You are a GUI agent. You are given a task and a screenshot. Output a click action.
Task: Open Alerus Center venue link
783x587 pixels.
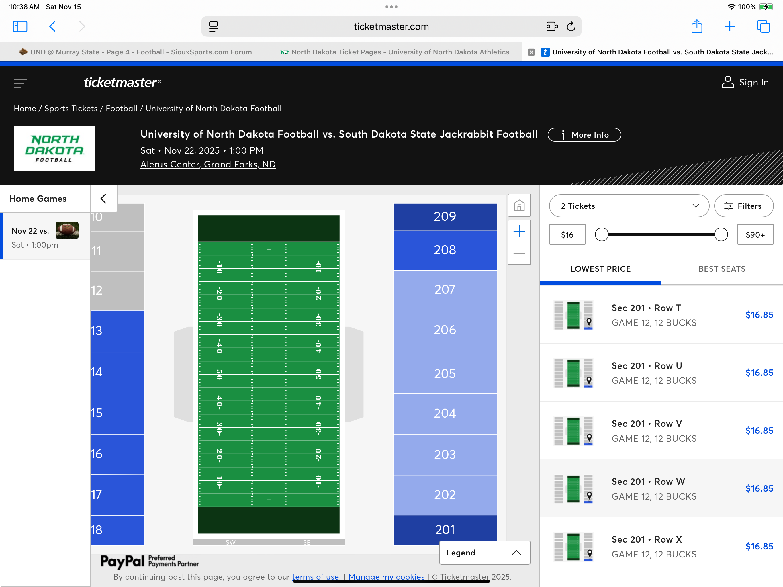coord(208,165)
